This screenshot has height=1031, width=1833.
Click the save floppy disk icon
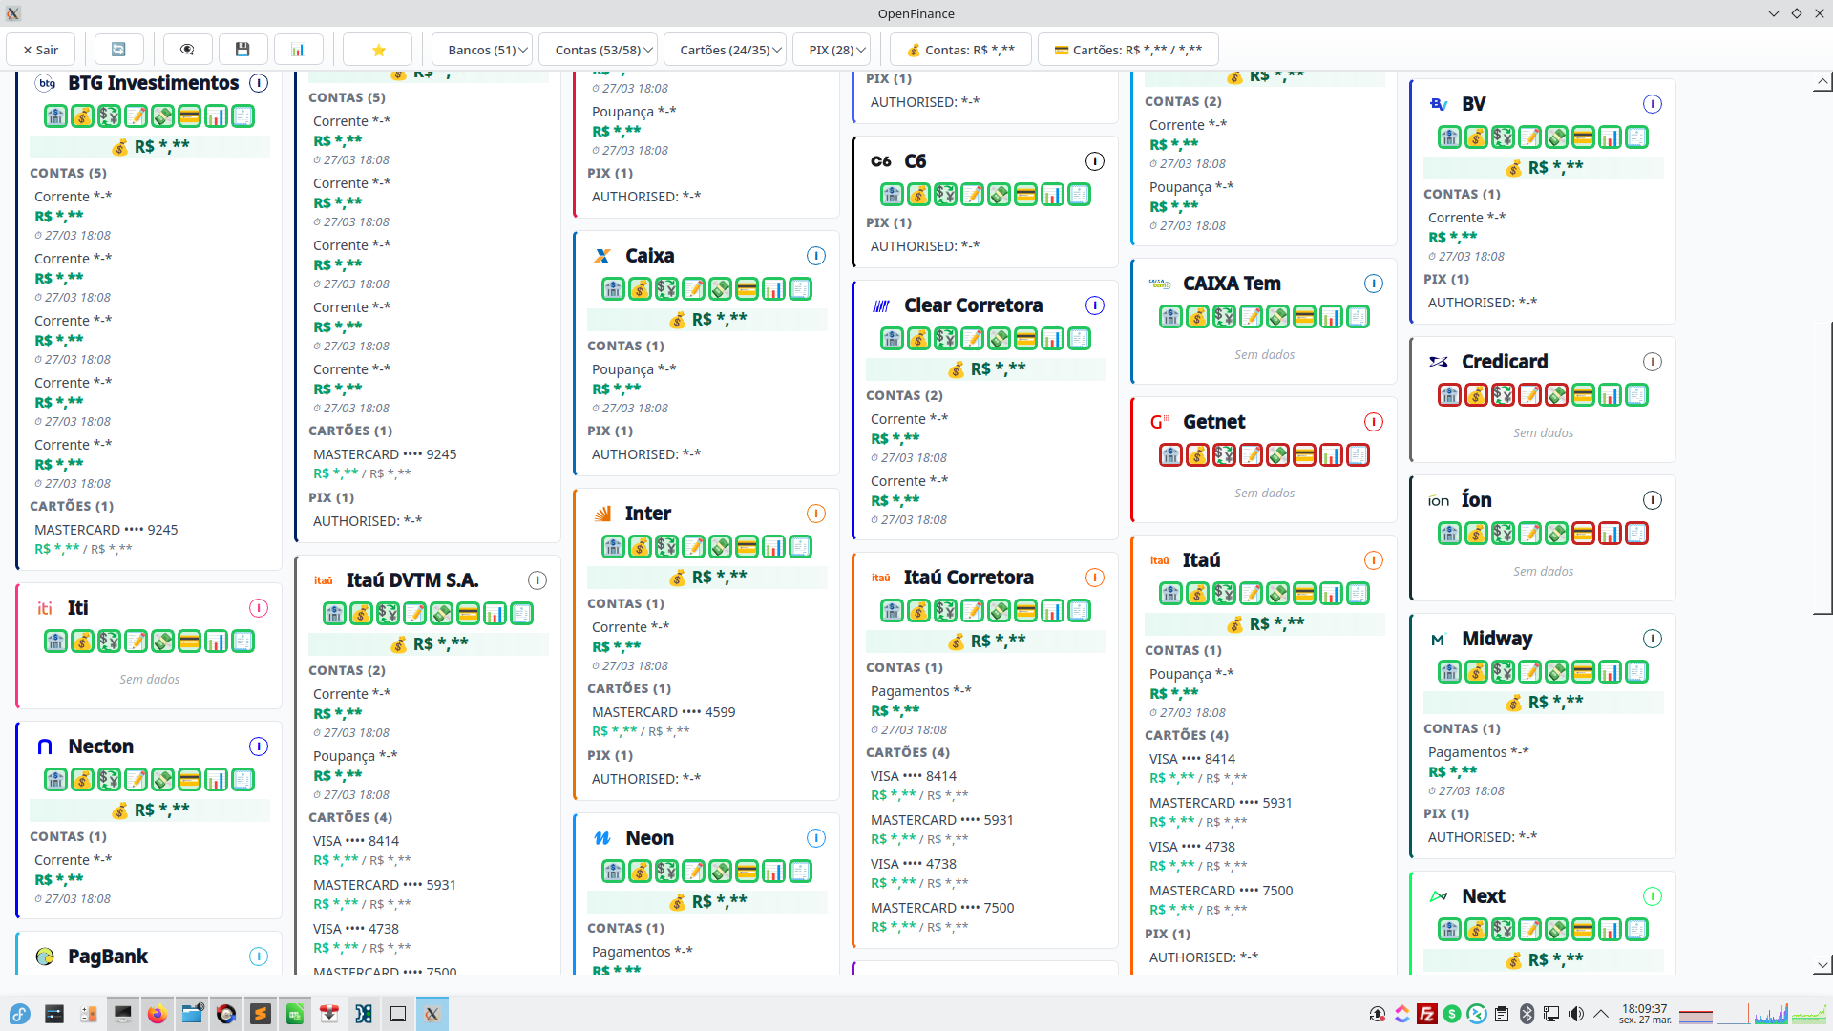pyautogui.click(x=242, y=50)
